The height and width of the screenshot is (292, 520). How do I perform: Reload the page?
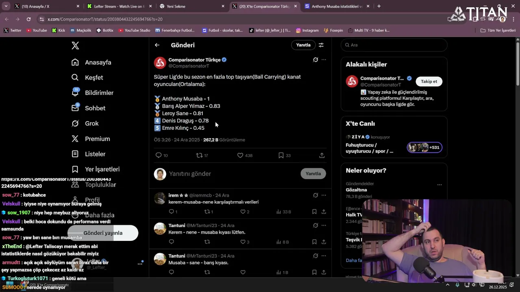[x=28, y=19]
